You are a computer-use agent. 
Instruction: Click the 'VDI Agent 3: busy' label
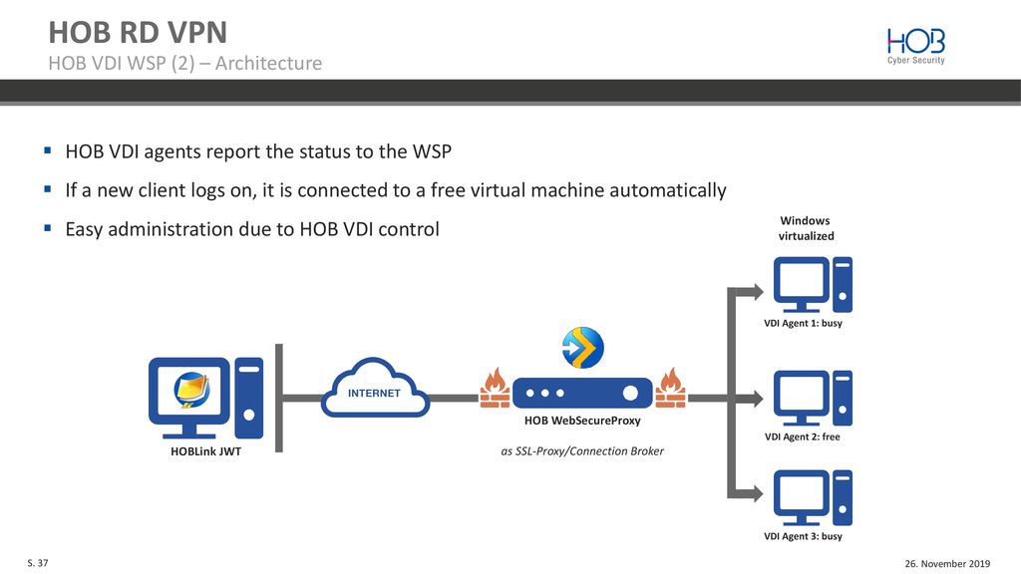(x=803, y=536)
